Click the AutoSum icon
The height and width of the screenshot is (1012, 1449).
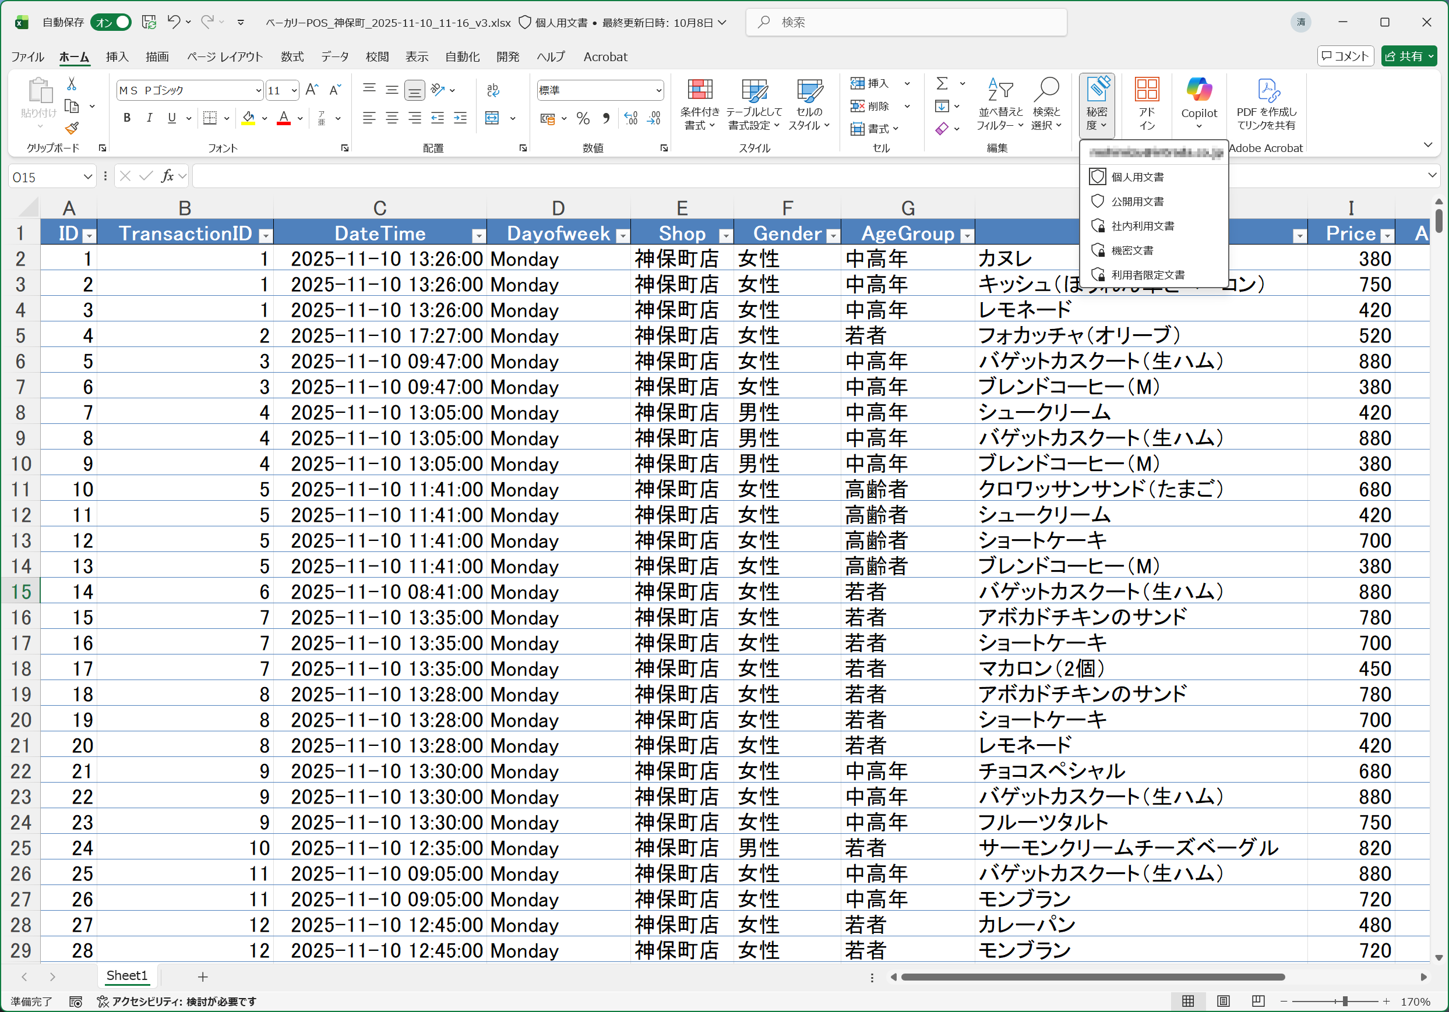click(943, 83)
